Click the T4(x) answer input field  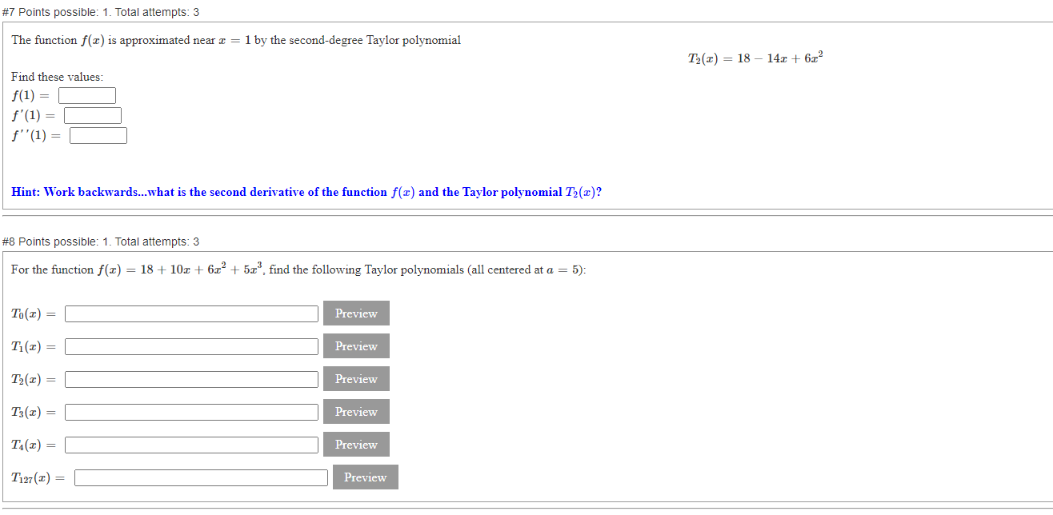tap(190, 444)
